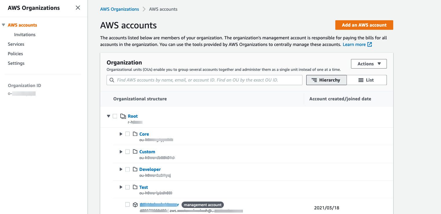Screen dimensions: 441x214
Task: Expand the Developer organizational unit
Action: point(121,169)
